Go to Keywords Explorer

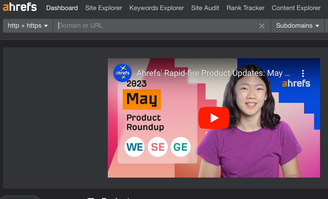[156, 8]
